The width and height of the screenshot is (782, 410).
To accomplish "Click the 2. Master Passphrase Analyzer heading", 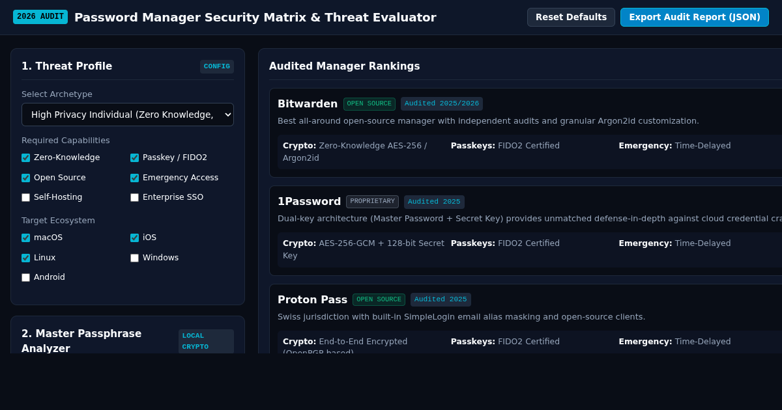I will pyautogui.click(x=81, y=341).
